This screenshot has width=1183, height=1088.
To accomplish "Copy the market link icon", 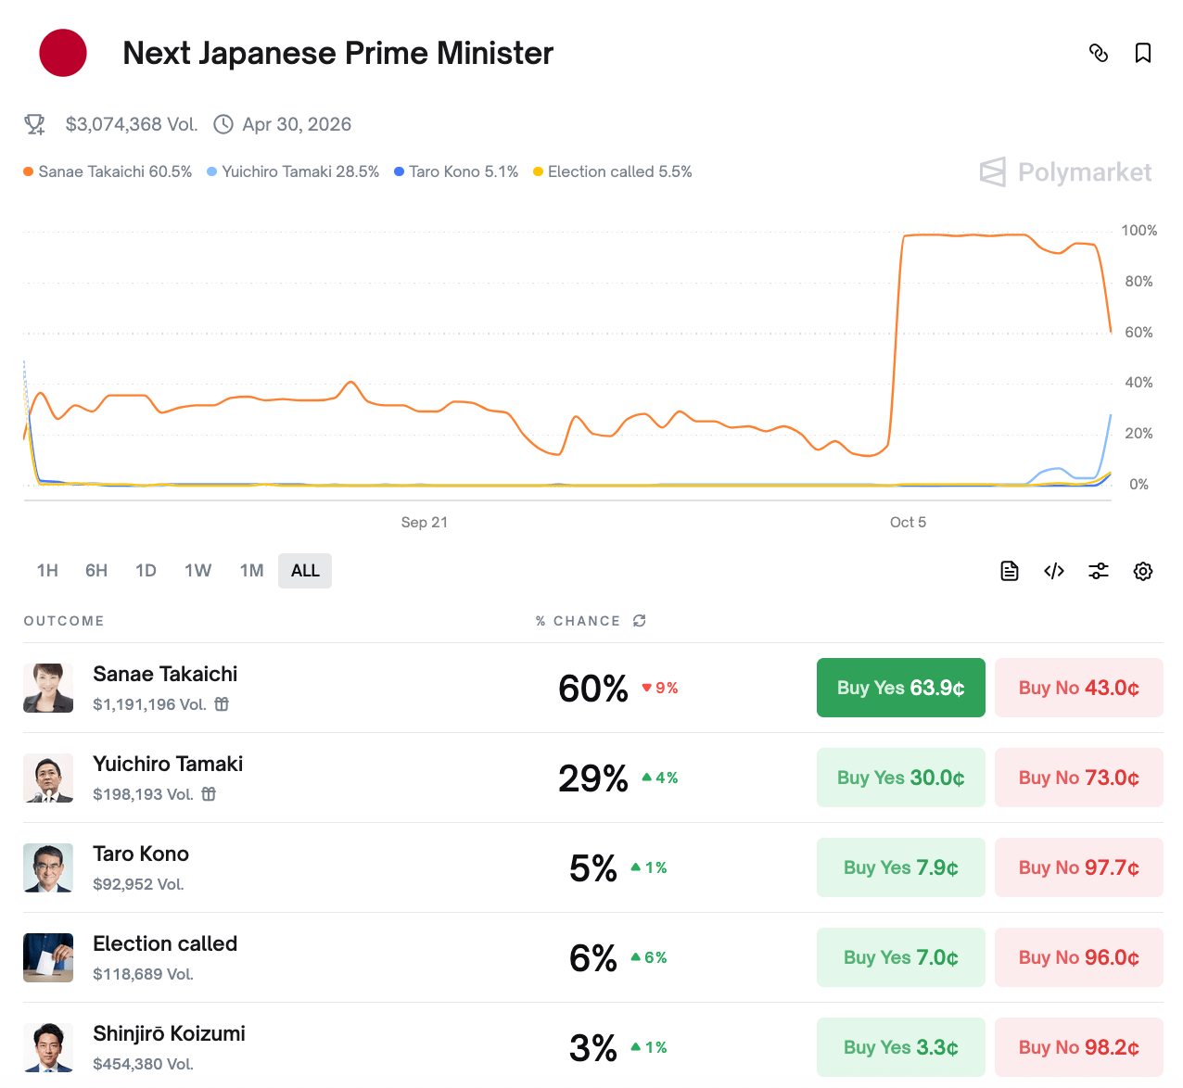I will coord(1099,53).
